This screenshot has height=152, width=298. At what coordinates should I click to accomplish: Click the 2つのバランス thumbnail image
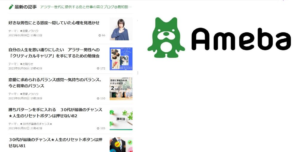click(x=121, y=89)
